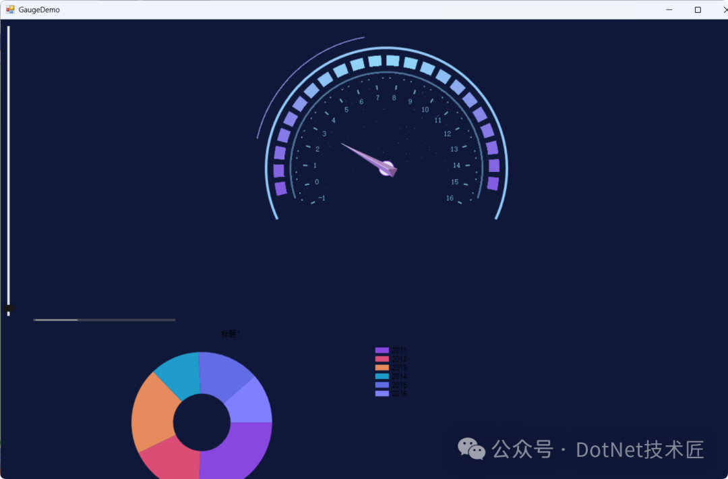Click the indigo 2015 legend color swatch
The image size is (728, 479).
point(382,385)
